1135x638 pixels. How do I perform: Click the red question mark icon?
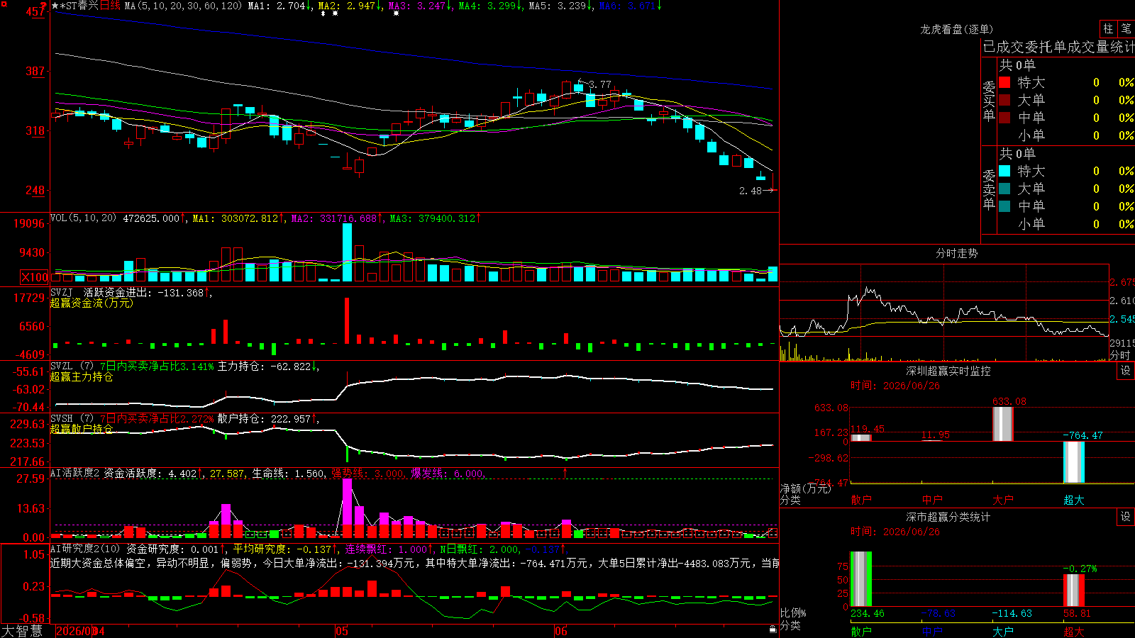[44, 6]
